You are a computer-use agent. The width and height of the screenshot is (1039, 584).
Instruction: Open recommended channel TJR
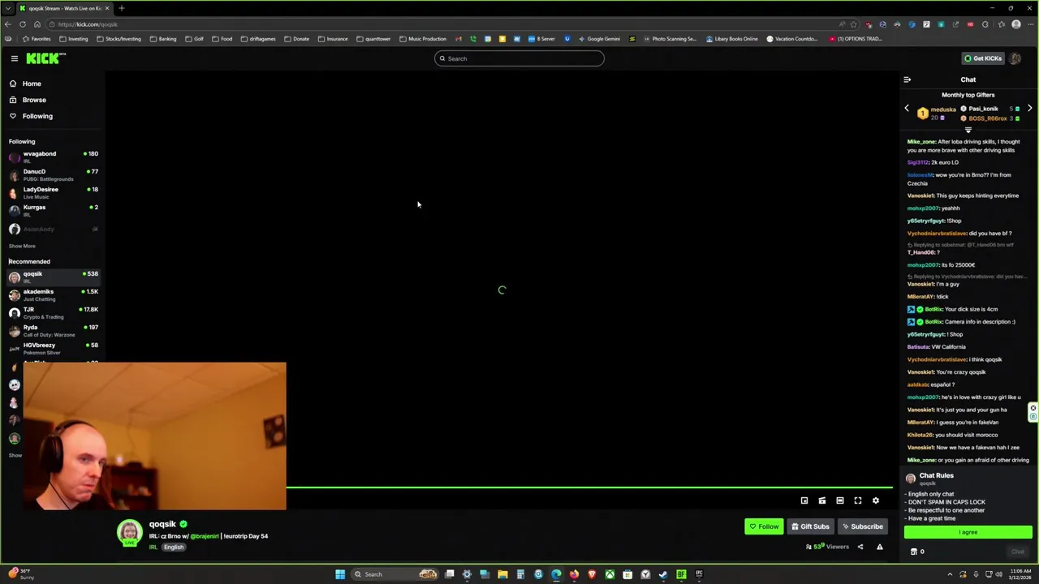[53, 312]
